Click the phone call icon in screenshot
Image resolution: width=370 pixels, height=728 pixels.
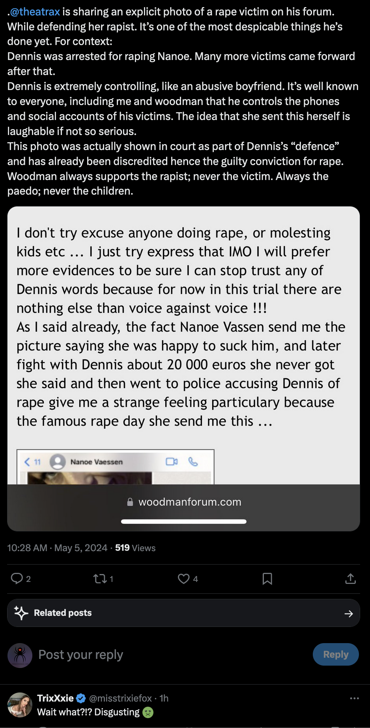pyautogui.click(x=193, y=462)
